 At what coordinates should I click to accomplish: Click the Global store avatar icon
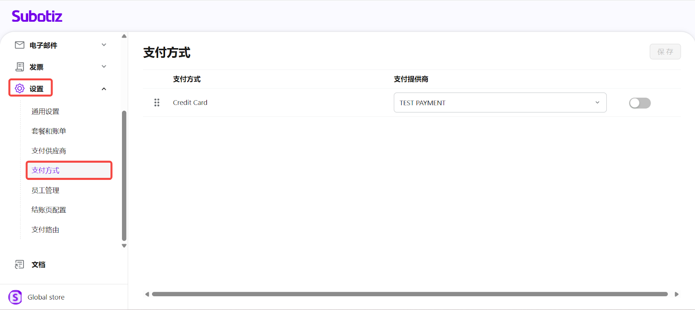[x=15, y=297]
